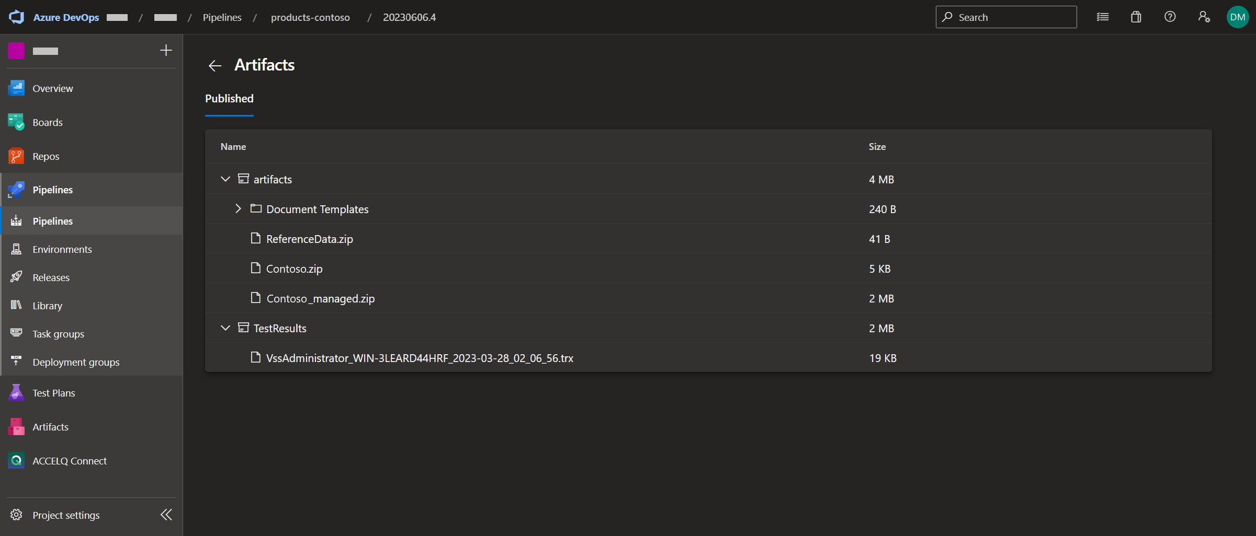Open Releases in the sidebar
This screenshot has height=536, width=1256.
51,277
